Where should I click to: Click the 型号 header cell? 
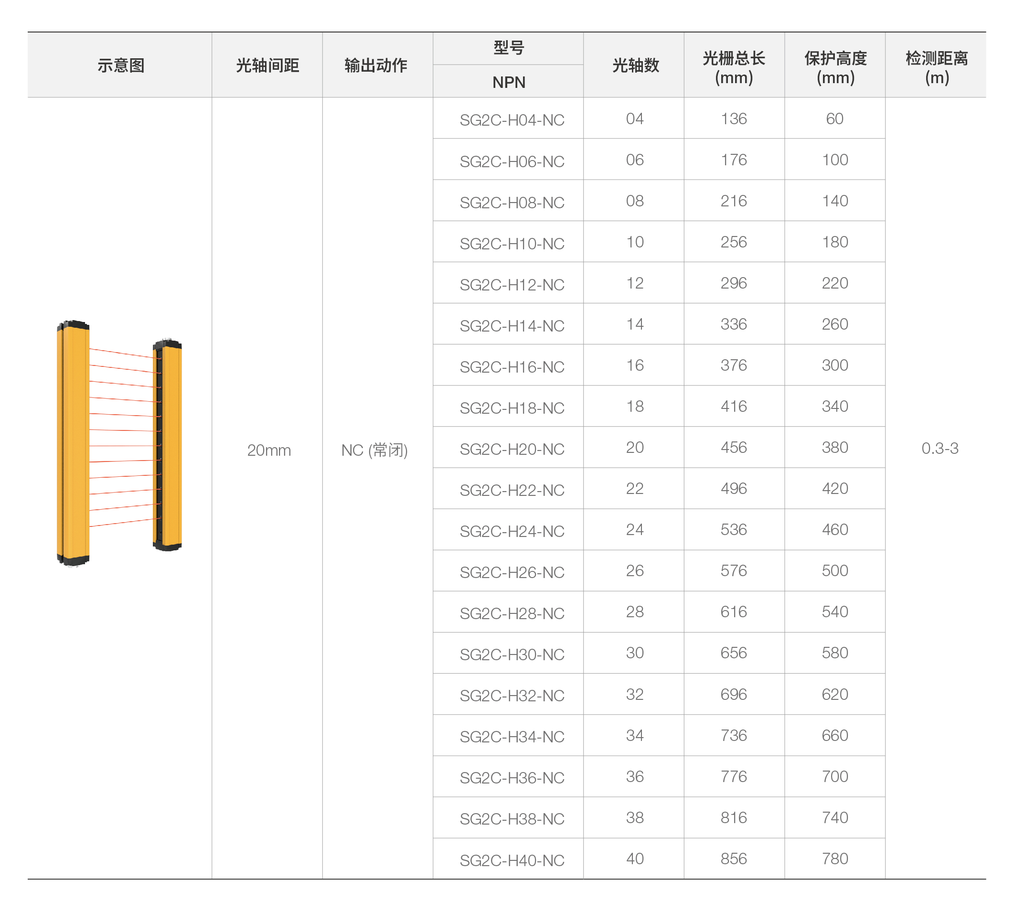[509, 48]
